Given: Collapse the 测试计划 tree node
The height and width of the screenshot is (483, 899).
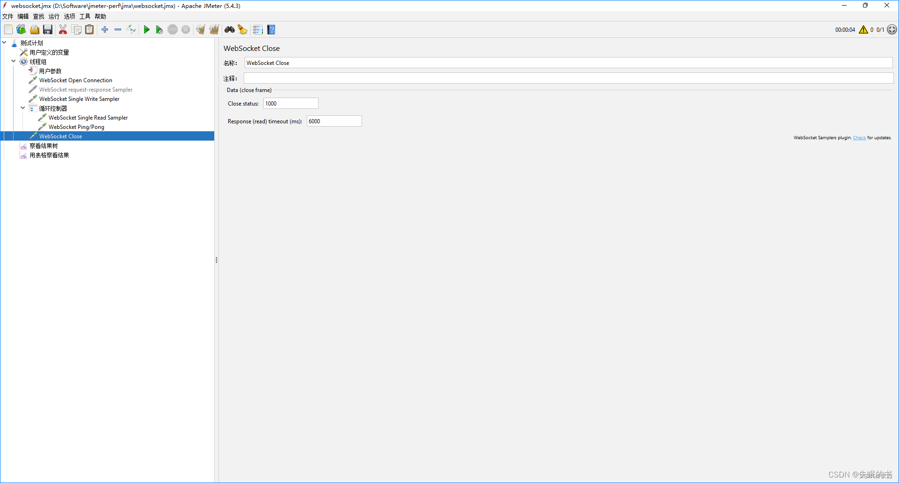Looking at the screenshot, I should tap(5, 43).
